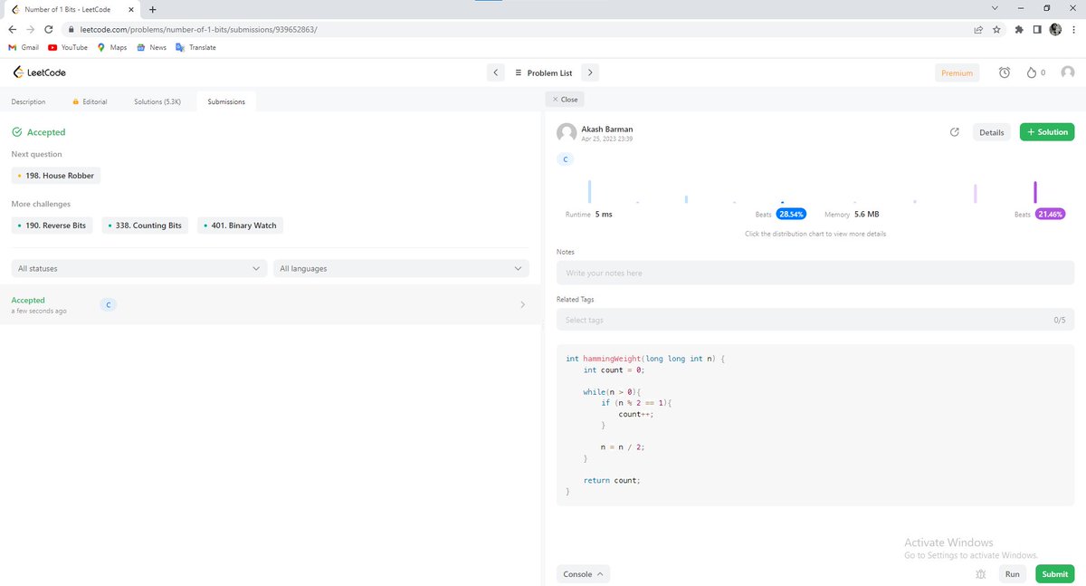Open the browser extensions puzzle icon

(x=1020, y=29)
